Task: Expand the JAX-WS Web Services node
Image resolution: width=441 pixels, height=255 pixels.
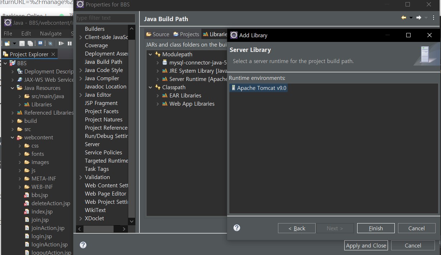Action: [13, 80]
